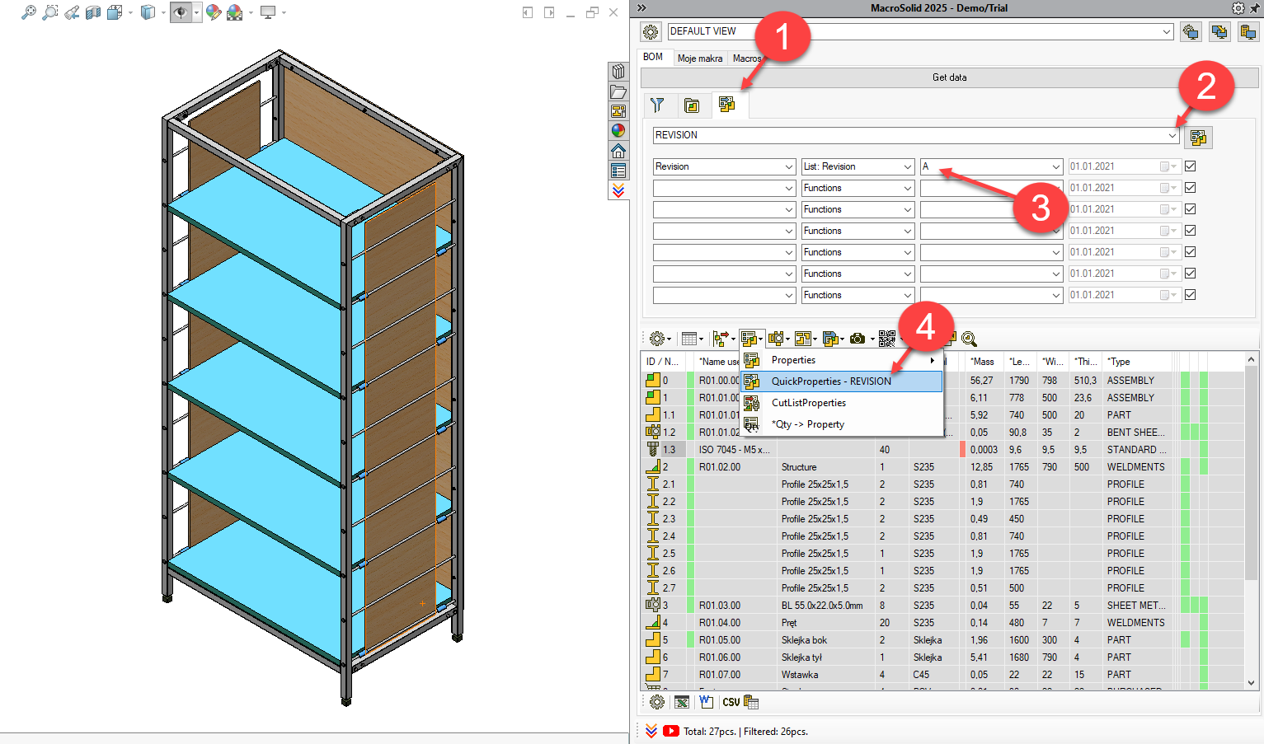The height and width of the screenshot is (744, 1264).
Task: Click the camera icon in BOM toolbar
Action: (x=858, y=339)
